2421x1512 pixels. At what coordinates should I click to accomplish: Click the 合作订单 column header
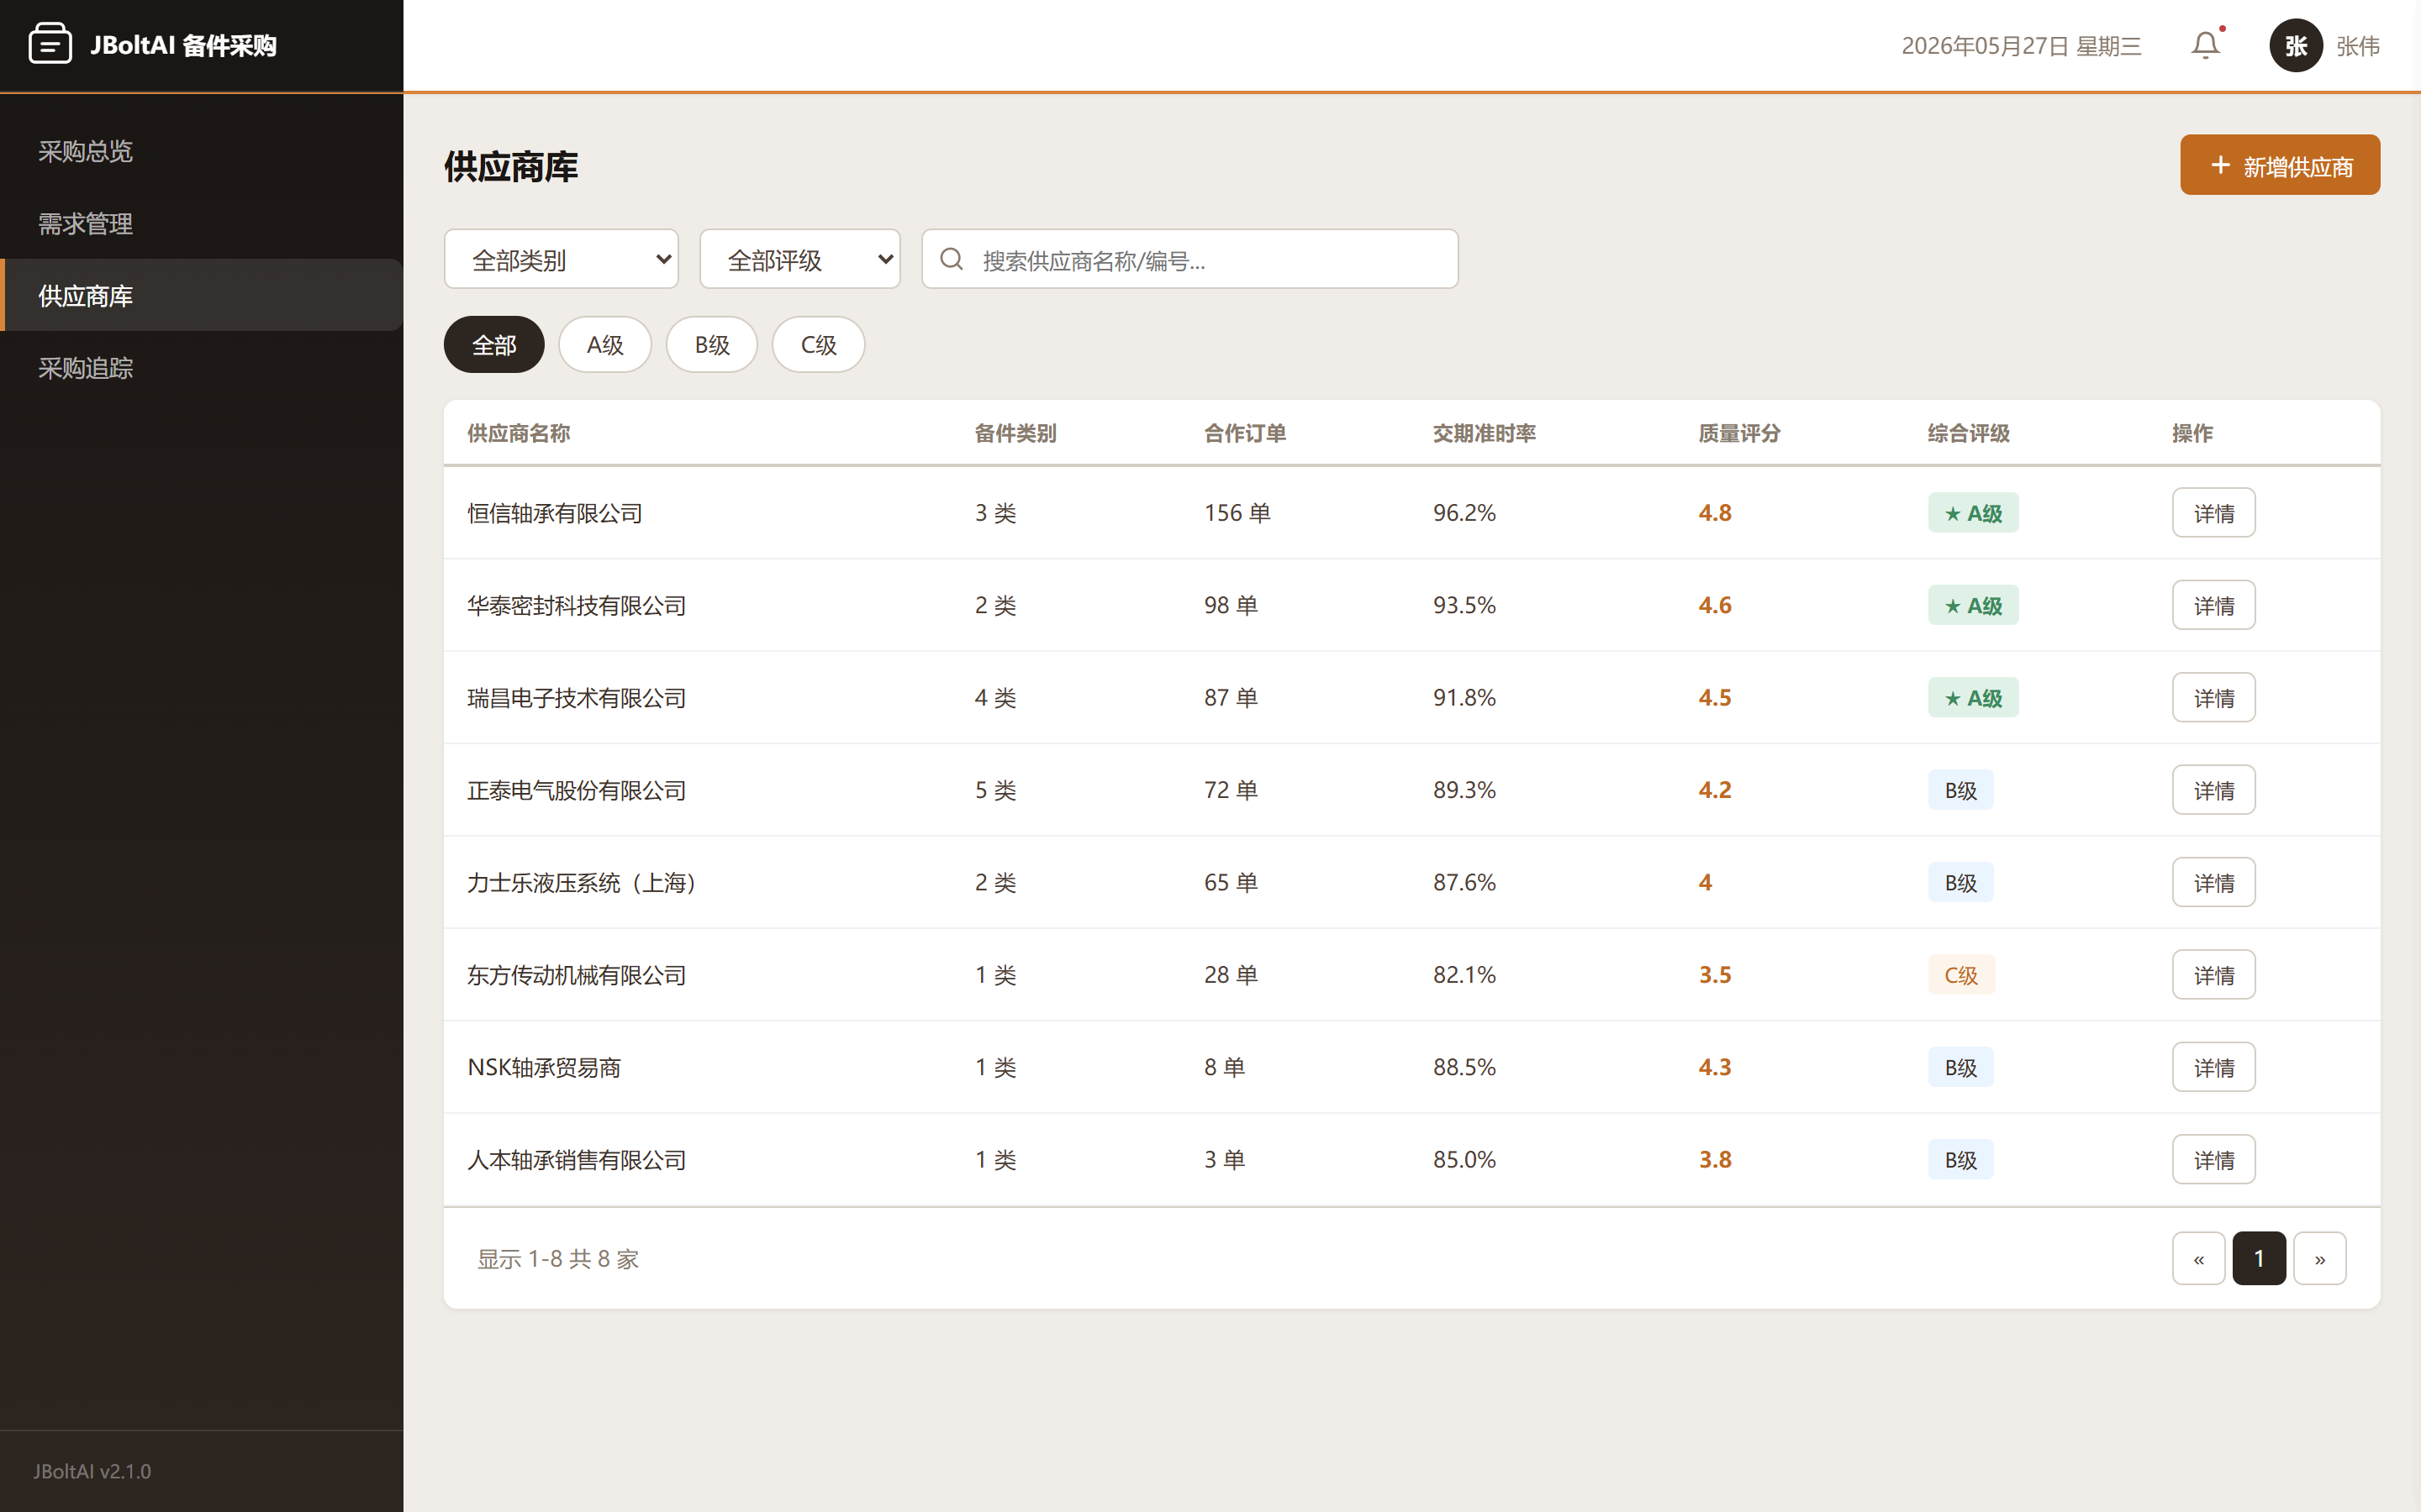pyautogui.click(x=1244, y=433)
